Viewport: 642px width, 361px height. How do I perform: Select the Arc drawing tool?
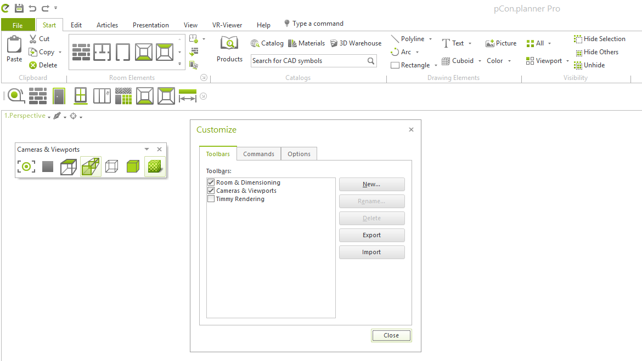pos(401,52)
